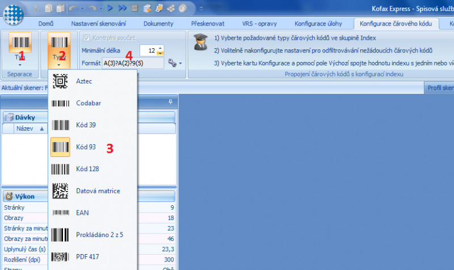Select Kód 39 barcode type
454x270 pixels.
(93, 125)
